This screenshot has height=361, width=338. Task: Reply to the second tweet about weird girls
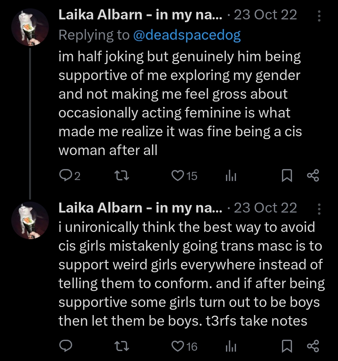(65, 346)
